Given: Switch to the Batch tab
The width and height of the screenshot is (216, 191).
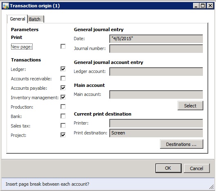Looking at the screenshot, I should click(x=36, y=19).
